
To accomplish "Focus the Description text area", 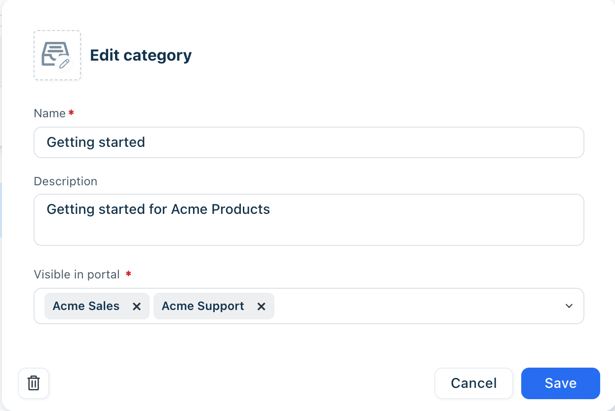I will click(x=309, y=220).
